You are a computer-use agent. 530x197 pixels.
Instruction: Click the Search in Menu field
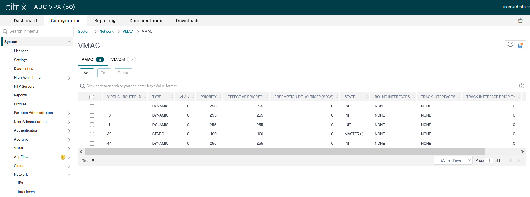(x=36, y=31)
